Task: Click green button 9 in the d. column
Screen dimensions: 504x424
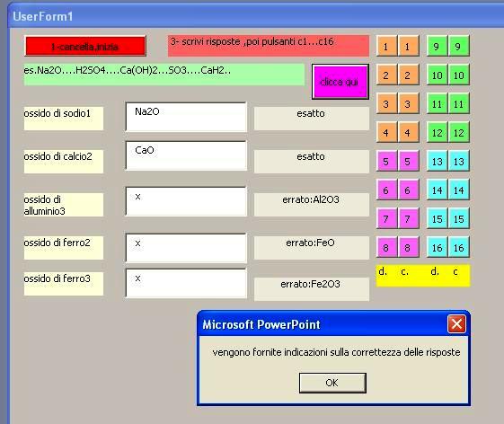Action: click(x=438, y=47)
